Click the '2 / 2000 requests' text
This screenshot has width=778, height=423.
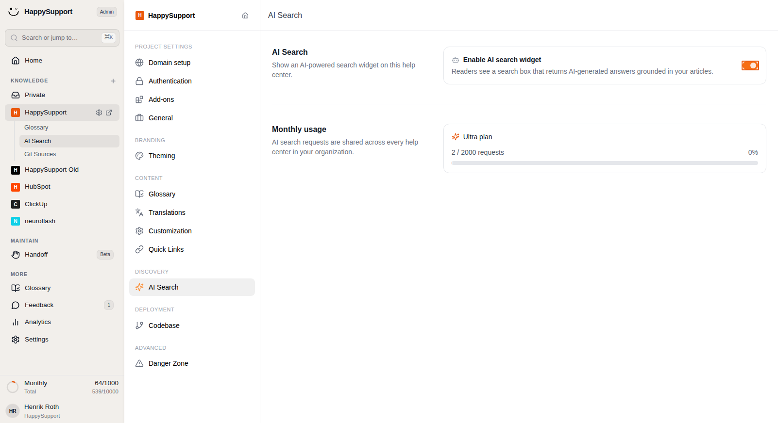click(x=478, y=152)
